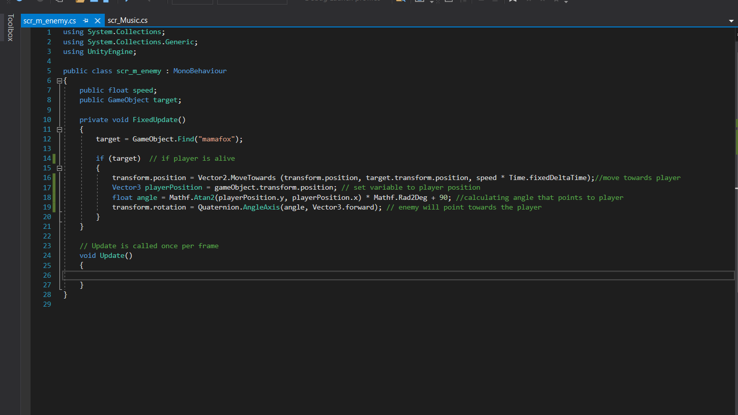The image size is (738, 415).
Task: Toggle the bookmark icon in the toolbar
Action: click(x=513, y=1)
